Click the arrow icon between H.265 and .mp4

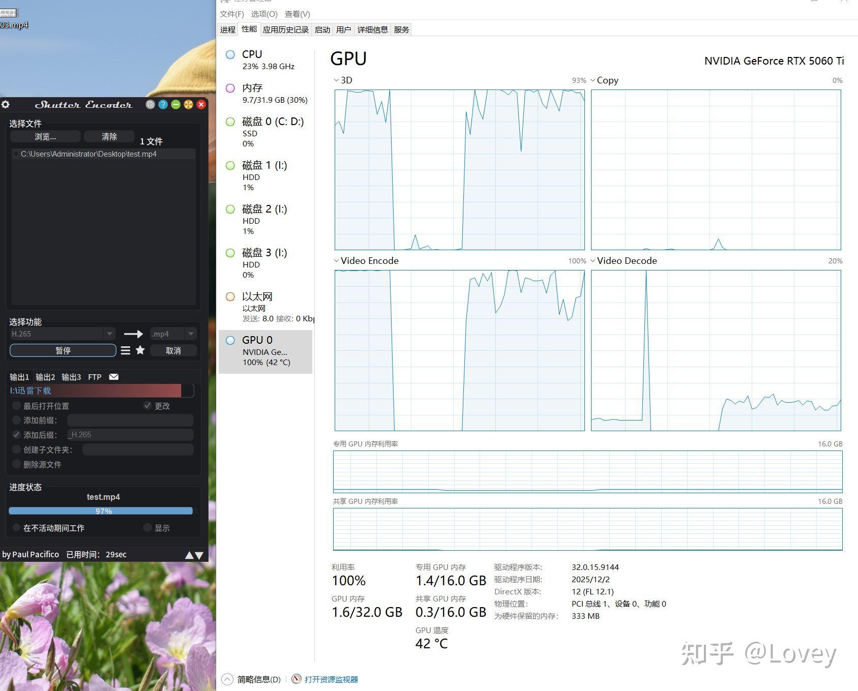133,334
